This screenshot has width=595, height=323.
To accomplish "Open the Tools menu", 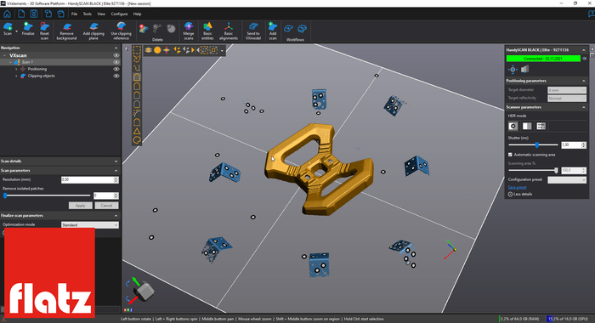I will pos(88,14).
